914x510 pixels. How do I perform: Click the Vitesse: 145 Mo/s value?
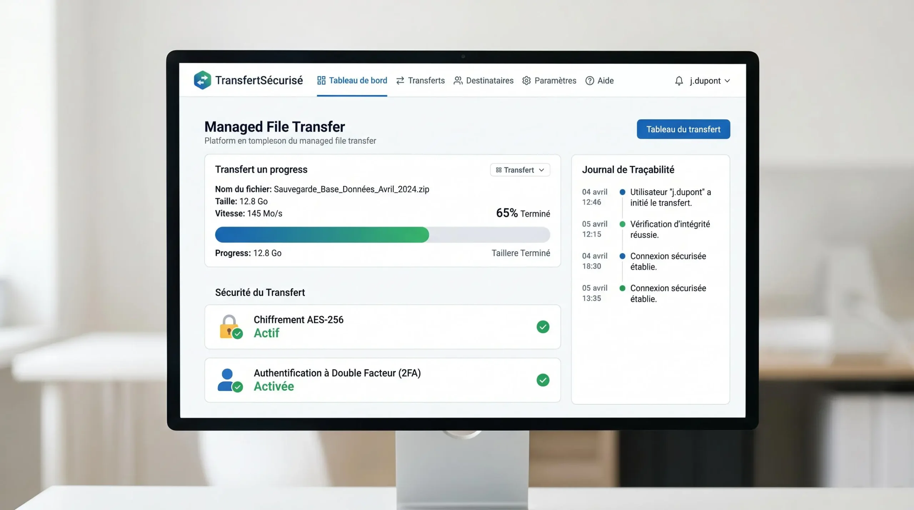pyautogui.click(x=265, y=213)
